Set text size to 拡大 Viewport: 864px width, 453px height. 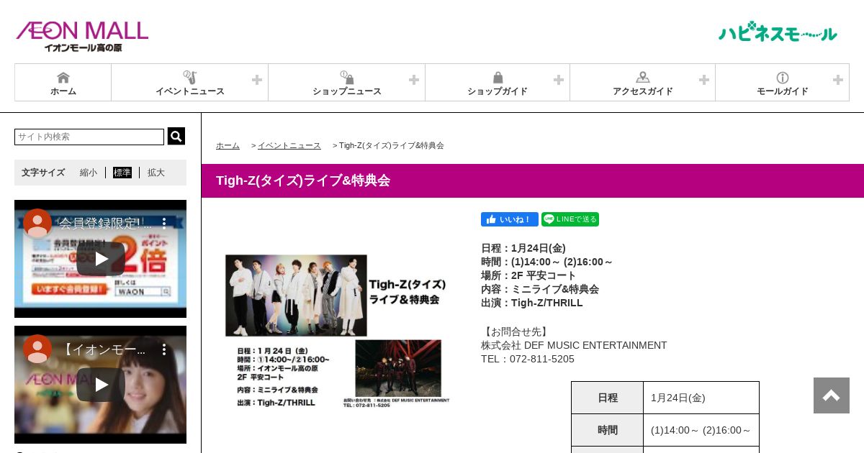pos(156,173)
